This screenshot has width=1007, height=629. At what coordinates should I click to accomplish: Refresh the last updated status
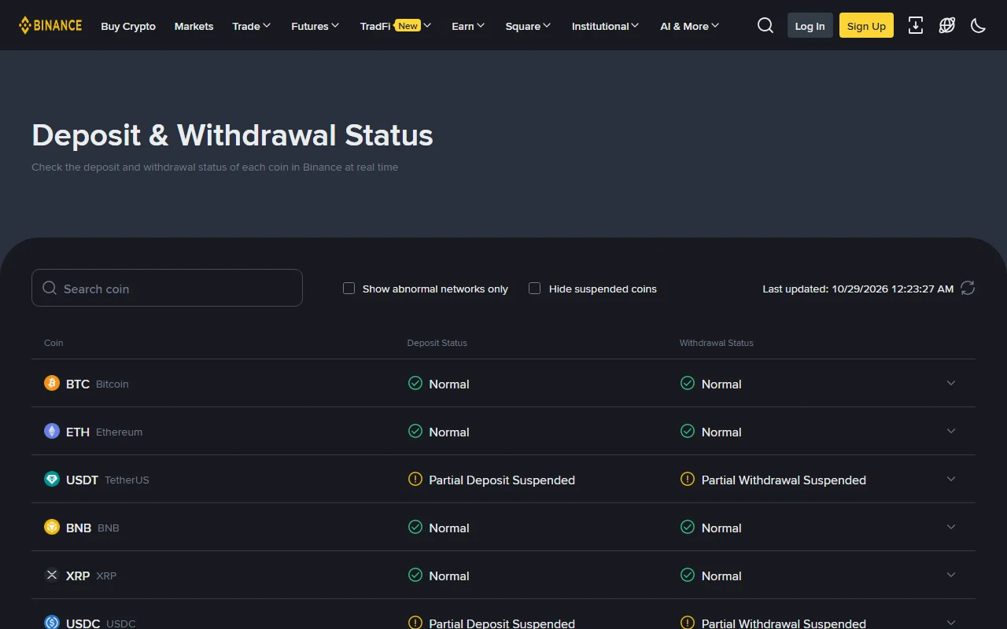pyautogui.click(x=968, y=288)
